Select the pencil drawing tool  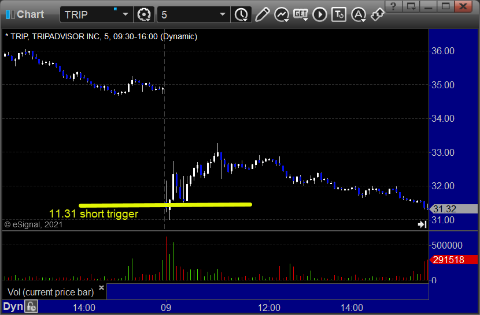[x=263, y=14]
